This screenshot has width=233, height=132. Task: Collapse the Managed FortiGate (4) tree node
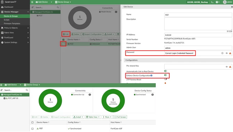coord(2,95)
